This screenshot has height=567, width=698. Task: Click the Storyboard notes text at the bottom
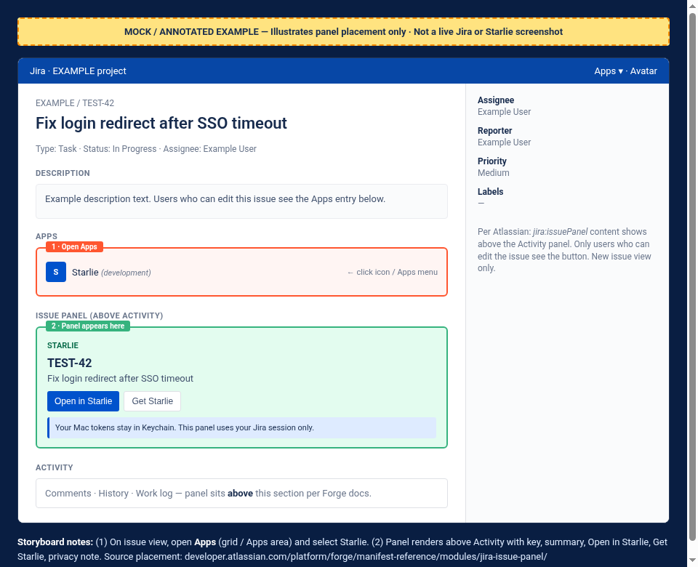[x=342, y=550]
